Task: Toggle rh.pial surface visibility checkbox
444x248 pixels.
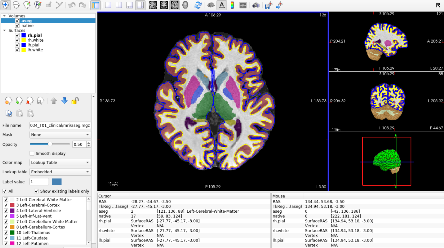Action: point(17,35)
